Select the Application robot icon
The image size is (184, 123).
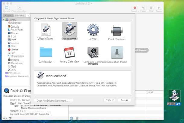pos(70,29)
